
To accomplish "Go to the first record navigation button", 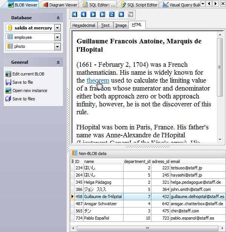I will click(75, 14).
